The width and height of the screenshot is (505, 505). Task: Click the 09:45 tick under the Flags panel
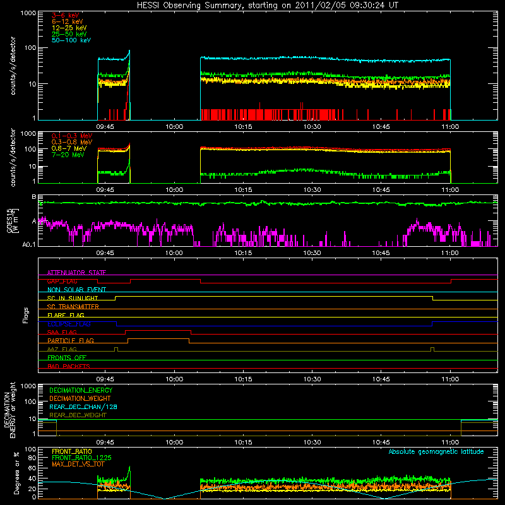click(x=105, y=379)
